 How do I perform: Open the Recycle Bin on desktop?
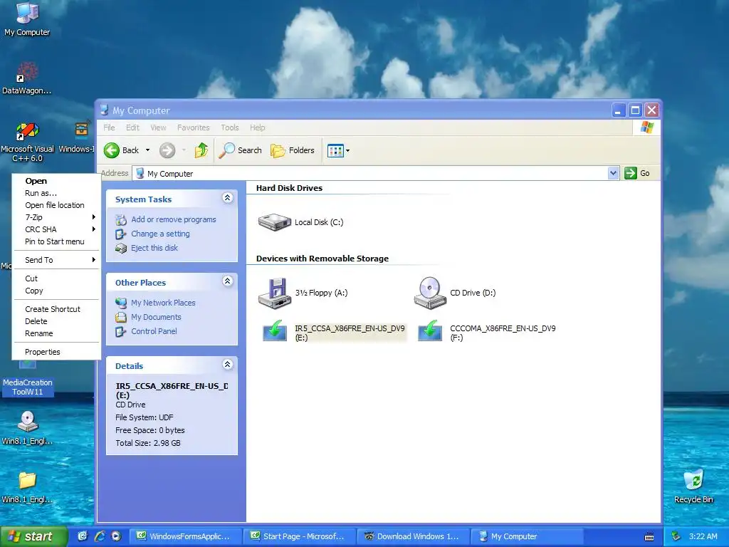point(693,486)
